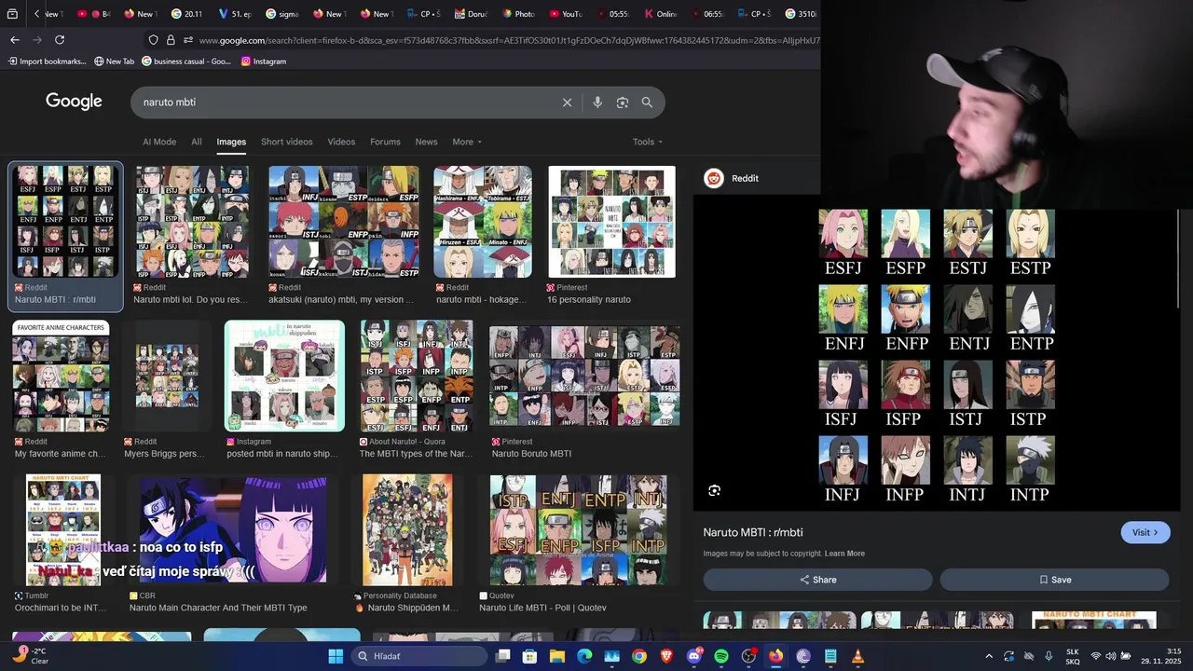Screen dimensions: 1193x671
Task: Switch to AI Mode tab
Action: [159, 142]
